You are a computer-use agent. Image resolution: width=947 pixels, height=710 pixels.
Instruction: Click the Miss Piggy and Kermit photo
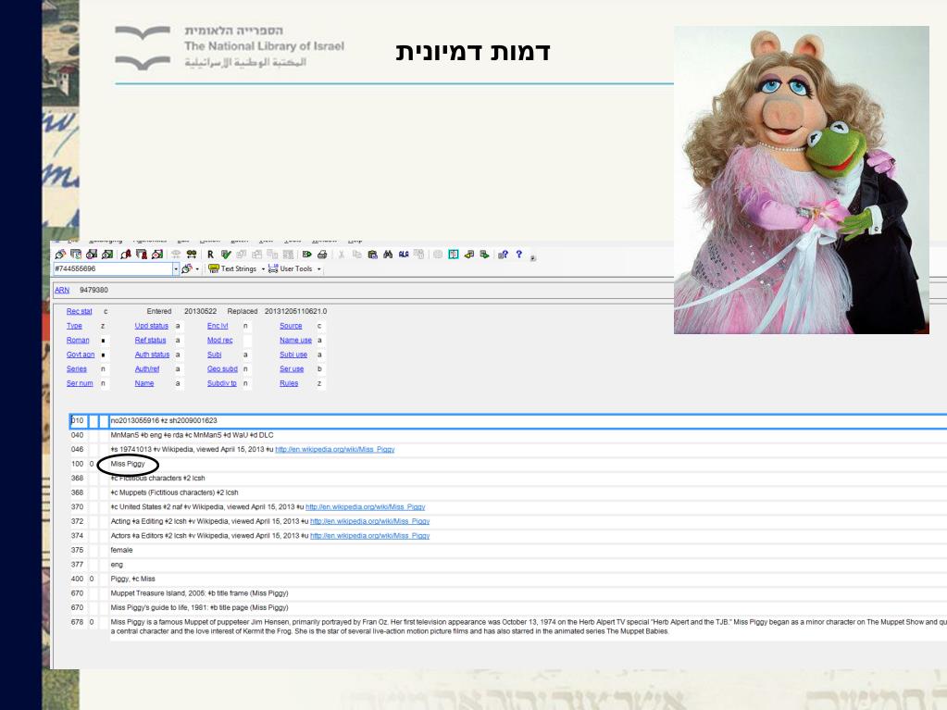802,180
